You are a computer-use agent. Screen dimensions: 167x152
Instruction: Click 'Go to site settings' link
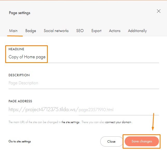[x=20, y=141]
